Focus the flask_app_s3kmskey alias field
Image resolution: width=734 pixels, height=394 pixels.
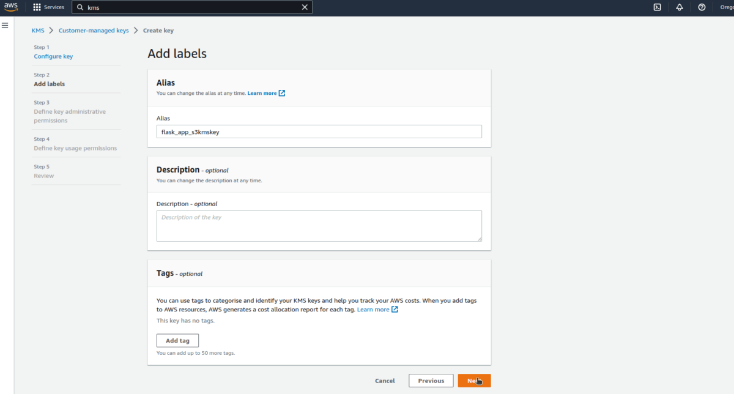tap(319, 131)
